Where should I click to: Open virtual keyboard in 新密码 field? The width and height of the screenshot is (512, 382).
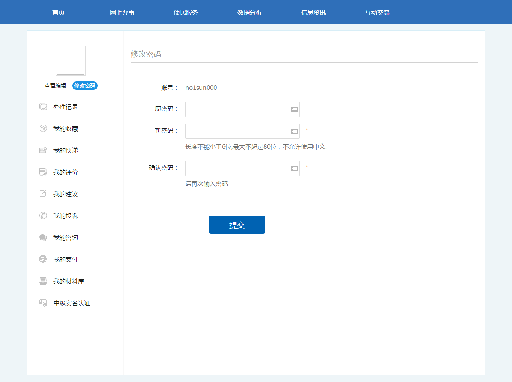(x=294, y=132)
